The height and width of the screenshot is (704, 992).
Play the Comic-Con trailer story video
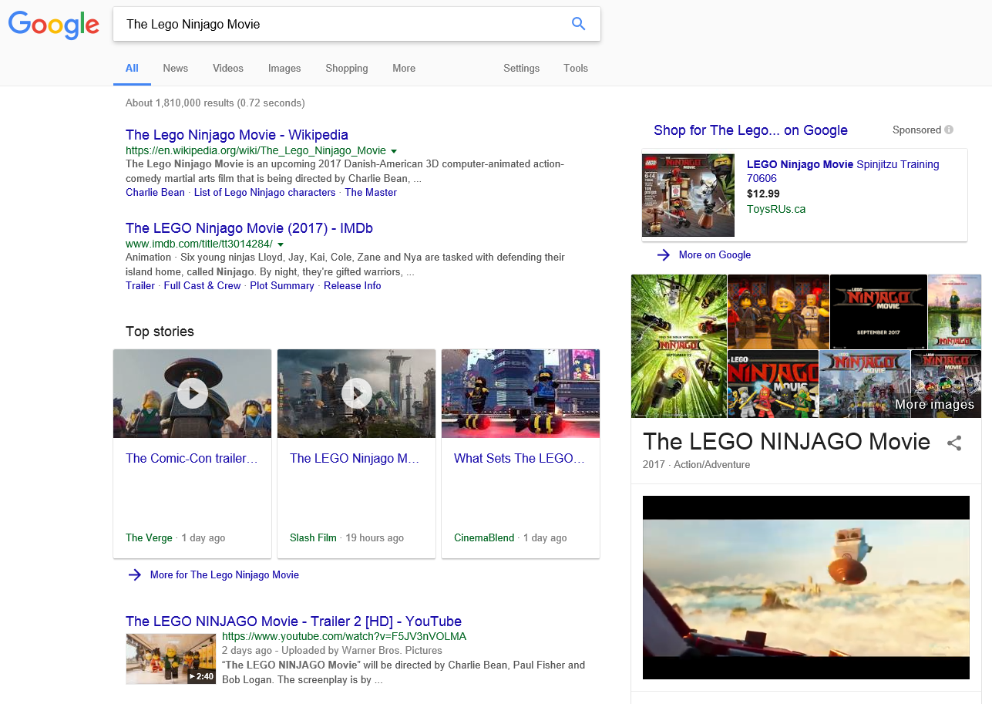193,393
